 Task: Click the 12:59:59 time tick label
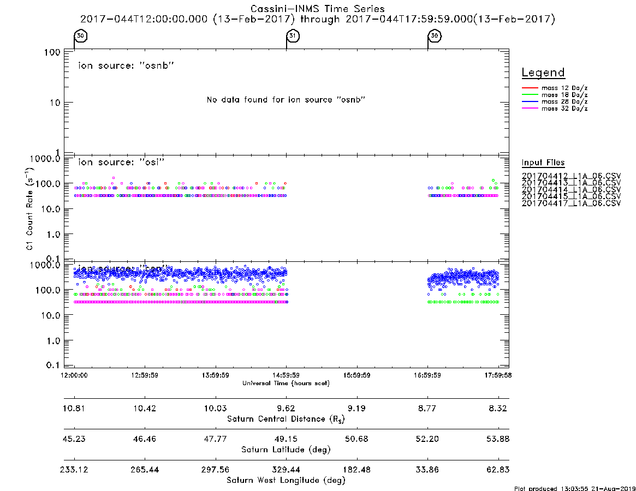[145, 375]
